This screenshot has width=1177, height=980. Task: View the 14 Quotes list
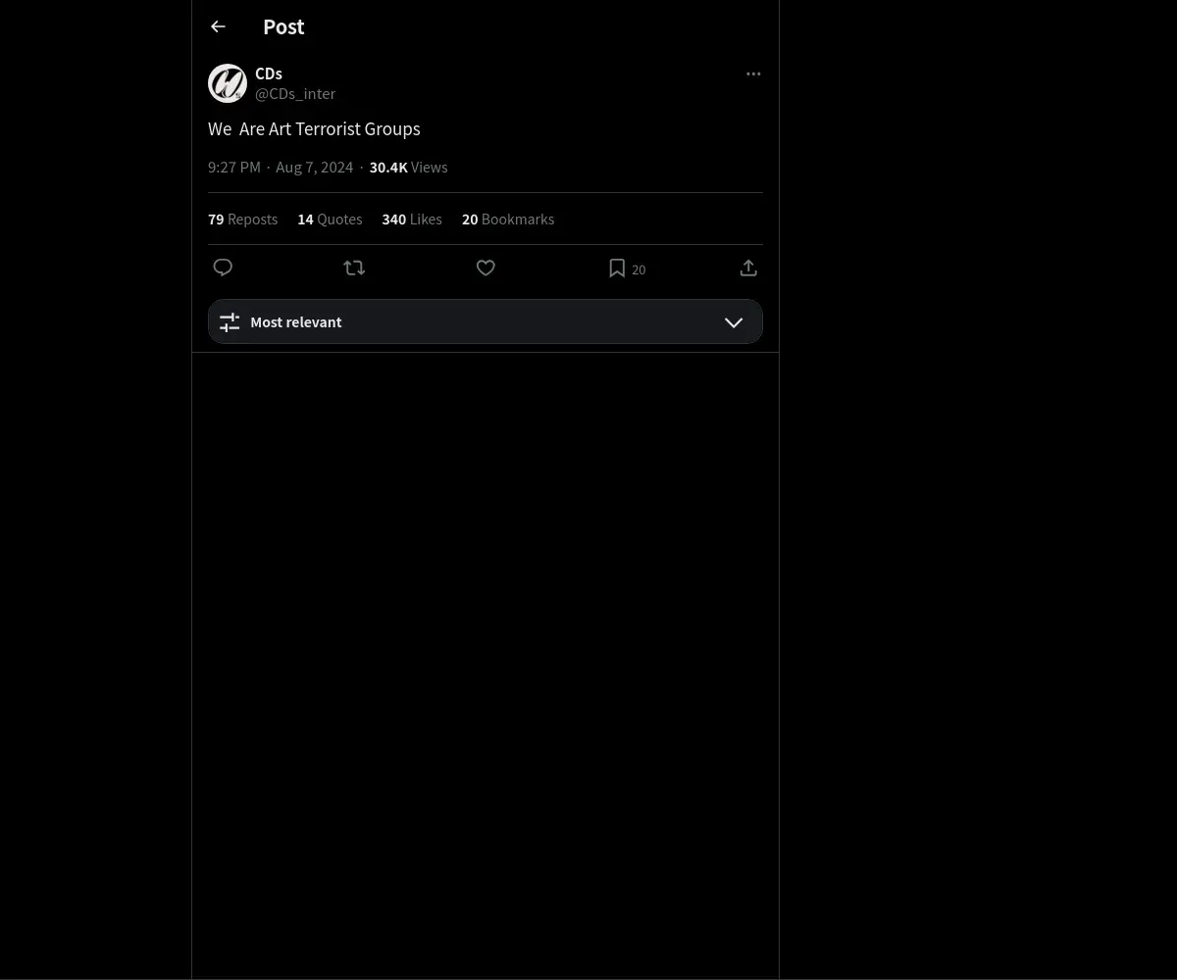[x=330, y=220]
